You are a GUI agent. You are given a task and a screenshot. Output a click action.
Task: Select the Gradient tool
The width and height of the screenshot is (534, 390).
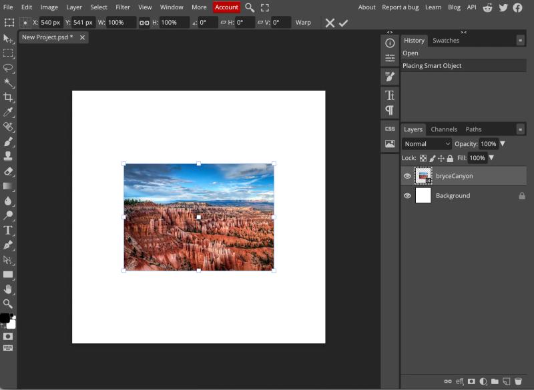[x=8, y=186]
